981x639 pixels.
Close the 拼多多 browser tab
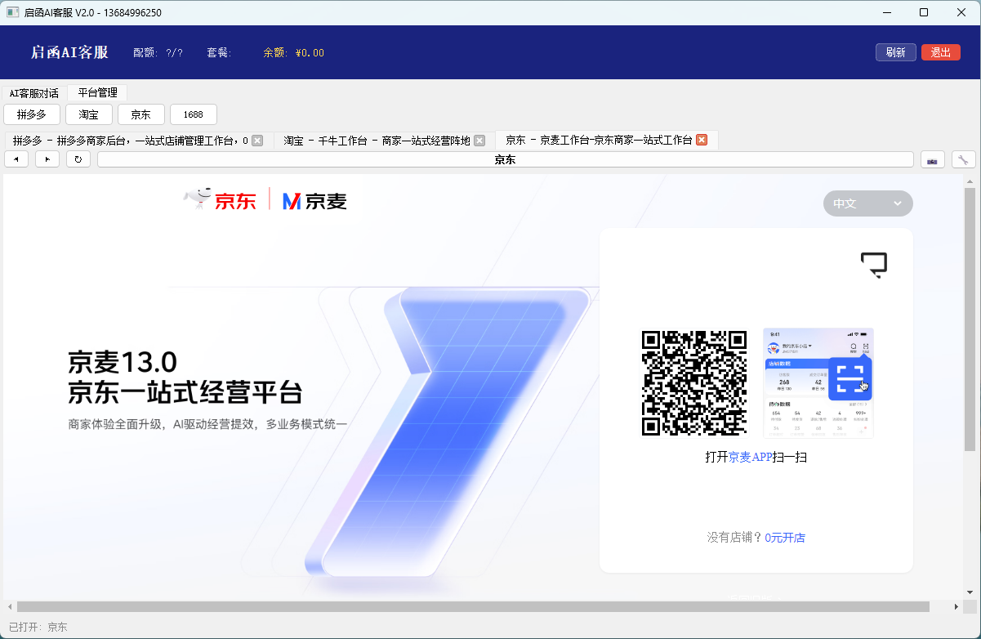pos(257,141)
